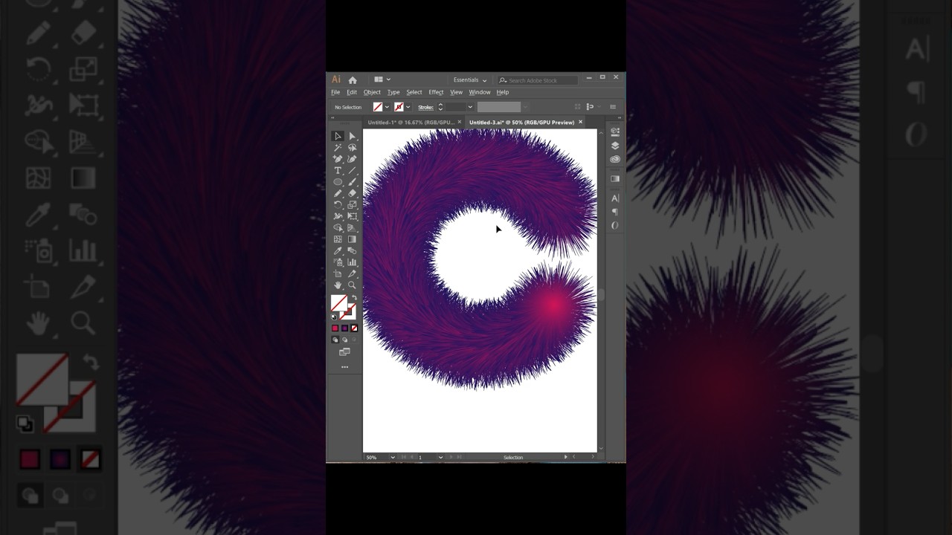Screen dimensions: 952x535
Task: Click the Fill swatch in the toolbar
Action: tap(339, 303)
